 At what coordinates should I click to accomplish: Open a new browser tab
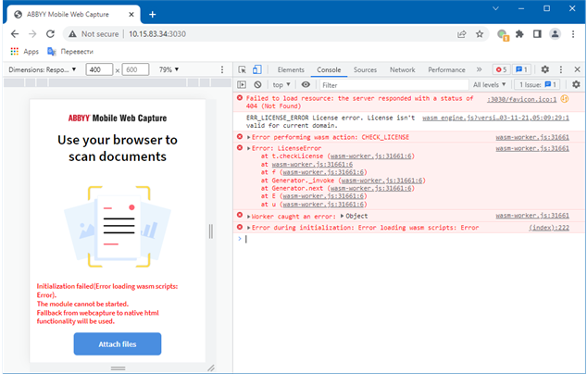[153, 15]
